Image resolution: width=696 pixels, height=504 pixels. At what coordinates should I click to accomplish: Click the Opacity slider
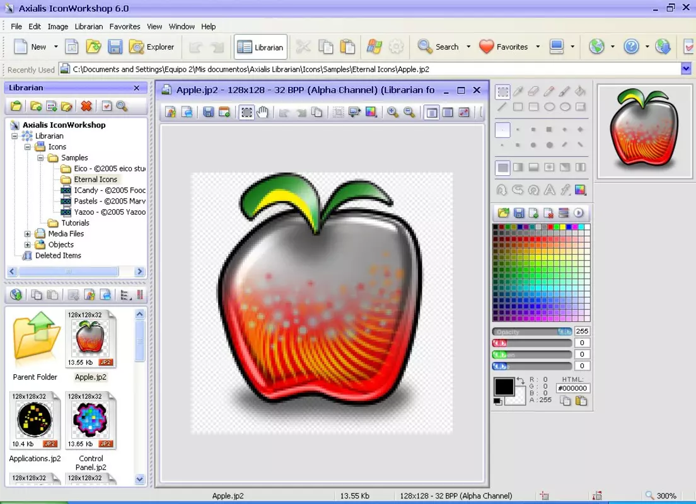point(532,331)
